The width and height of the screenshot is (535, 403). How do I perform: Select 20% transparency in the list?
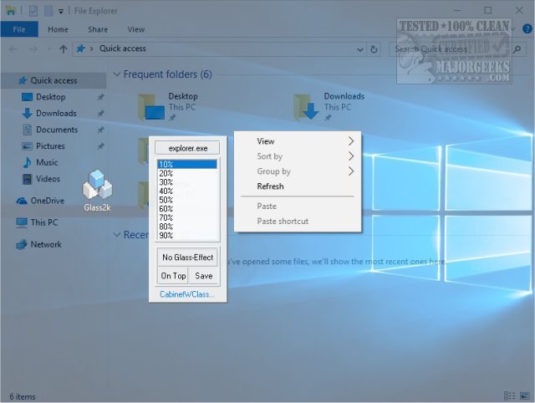pyautogui.click(x=187, y=173)
